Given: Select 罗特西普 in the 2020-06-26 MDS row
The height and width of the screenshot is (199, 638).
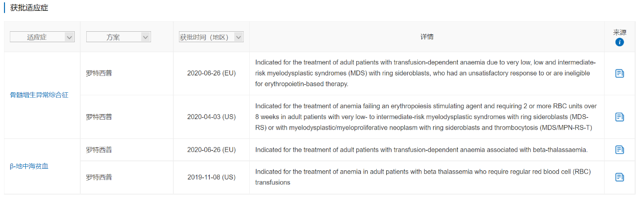Looking at the screenshot, I should pos(99,73).
